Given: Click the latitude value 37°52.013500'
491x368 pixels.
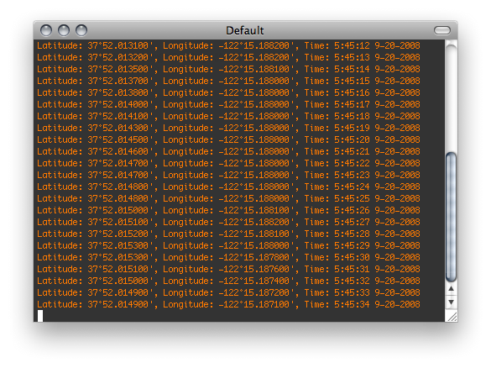Looking at the screenshot, I should point(120,69).
